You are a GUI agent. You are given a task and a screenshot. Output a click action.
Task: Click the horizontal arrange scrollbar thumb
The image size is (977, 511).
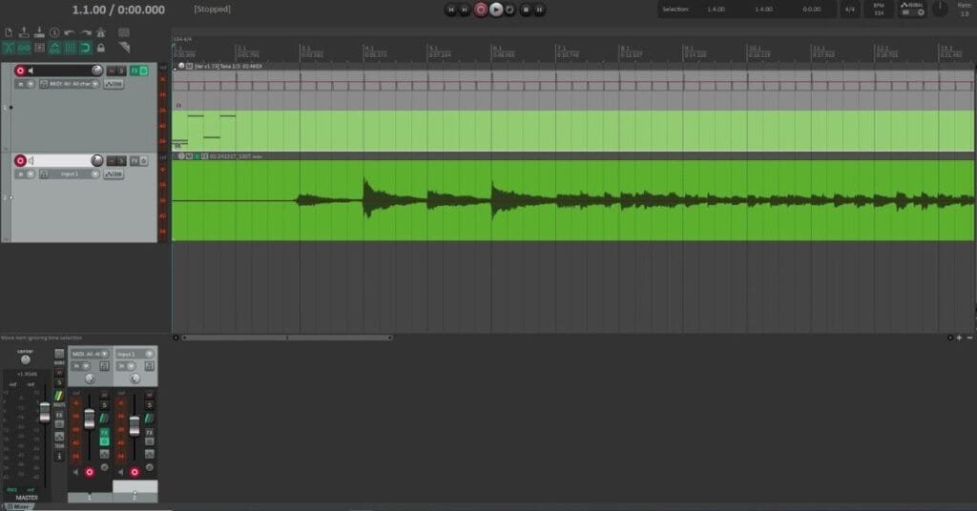click(x=287, y=338)
